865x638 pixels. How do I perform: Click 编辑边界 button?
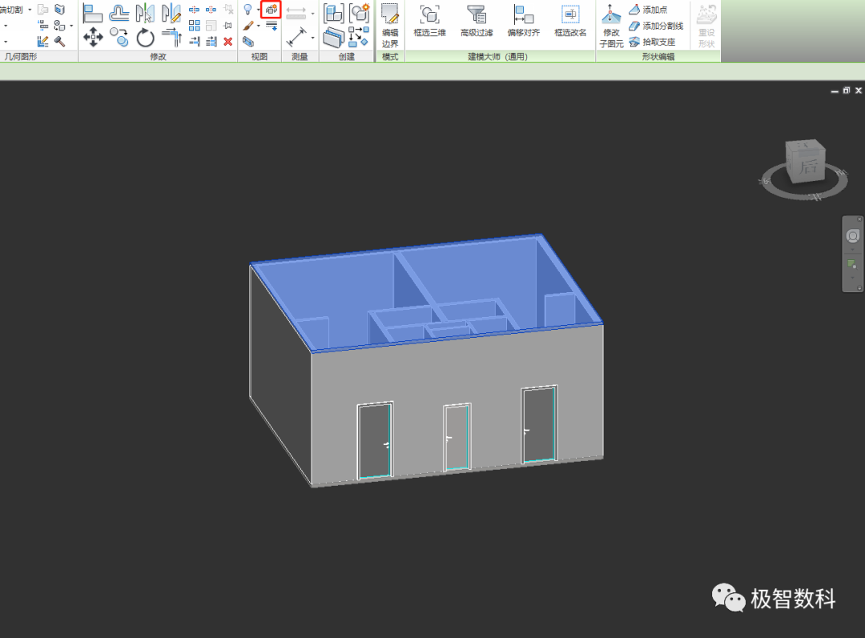tap(390, 26)
